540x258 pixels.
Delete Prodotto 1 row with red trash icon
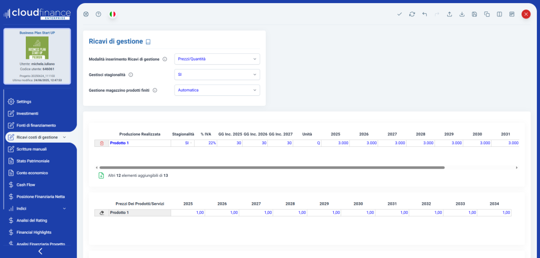(x=102, y=143)
